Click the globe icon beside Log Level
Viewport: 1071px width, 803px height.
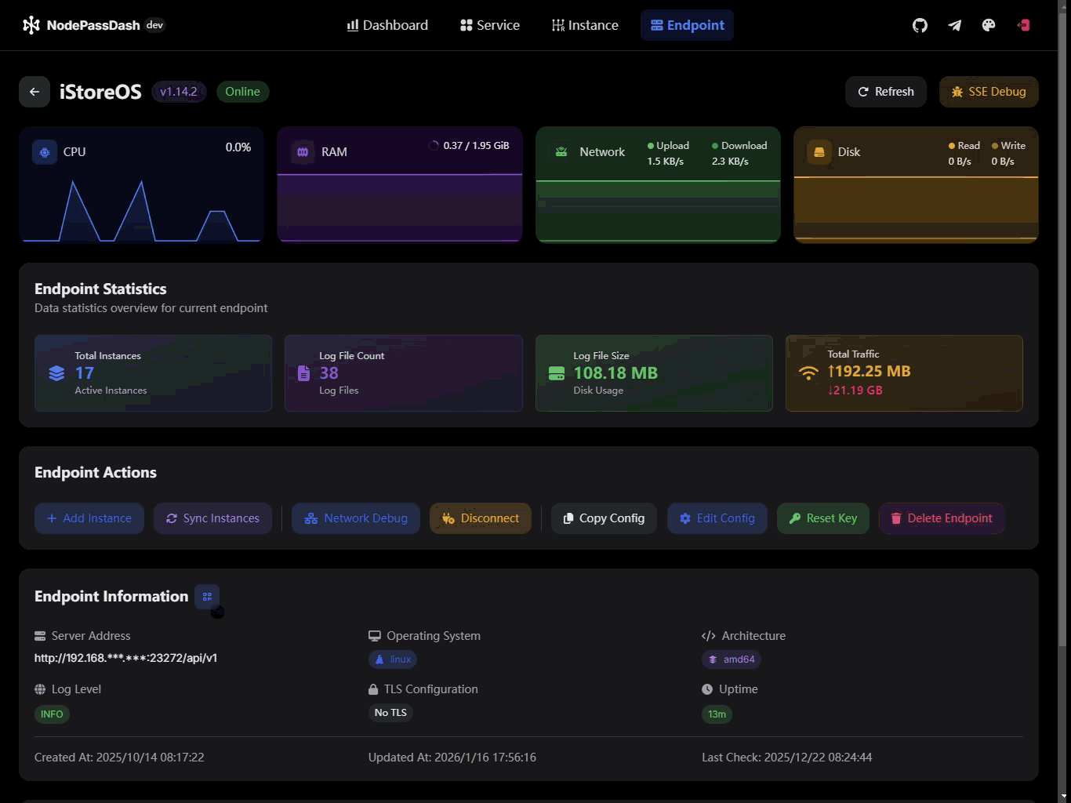[40, 689]
